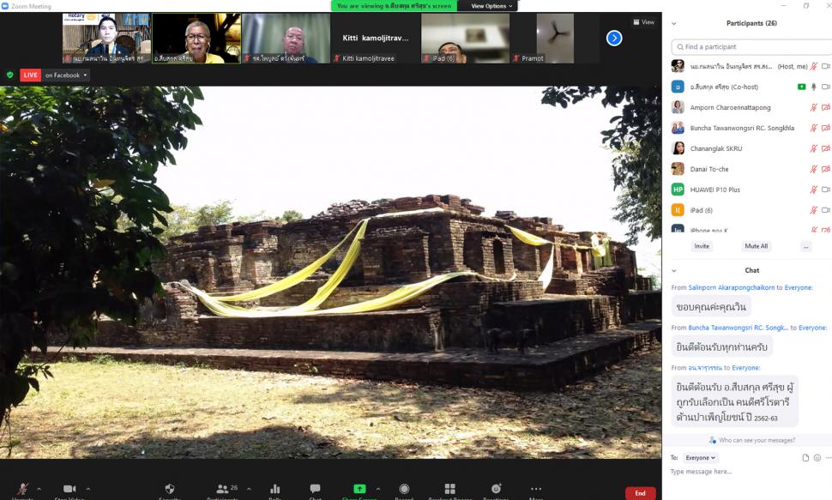Start recording with the Record icon
The width and height of the screenshot is (832, 500).
tap(404, 489)
